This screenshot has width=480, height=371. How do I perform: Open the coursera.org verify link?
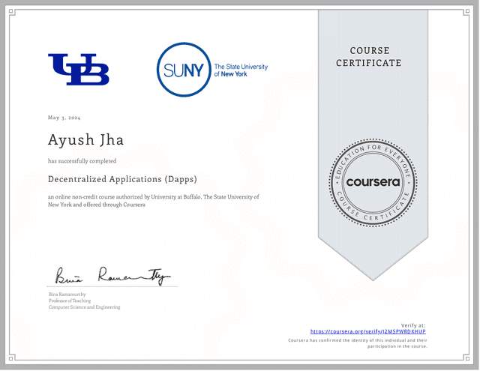[368, 331]
